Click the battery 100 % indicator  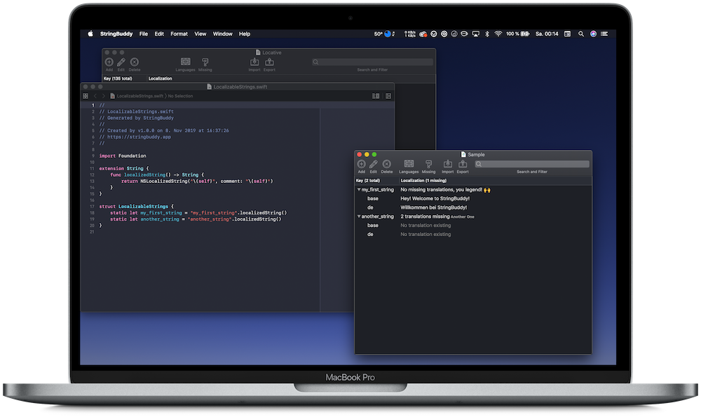pos(518,34)
